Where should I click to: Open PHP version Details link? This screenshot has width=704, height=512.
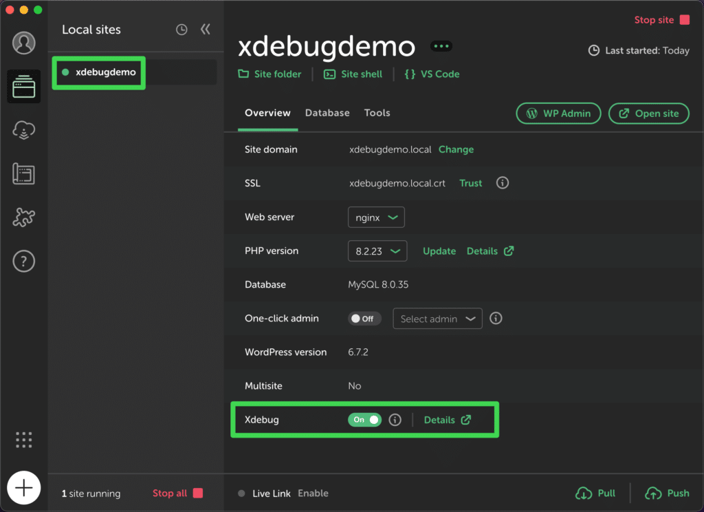pos(490,251)
